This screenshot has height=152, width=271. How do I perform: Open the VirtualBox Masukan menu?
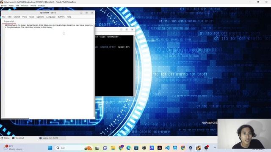click(25, 5)
